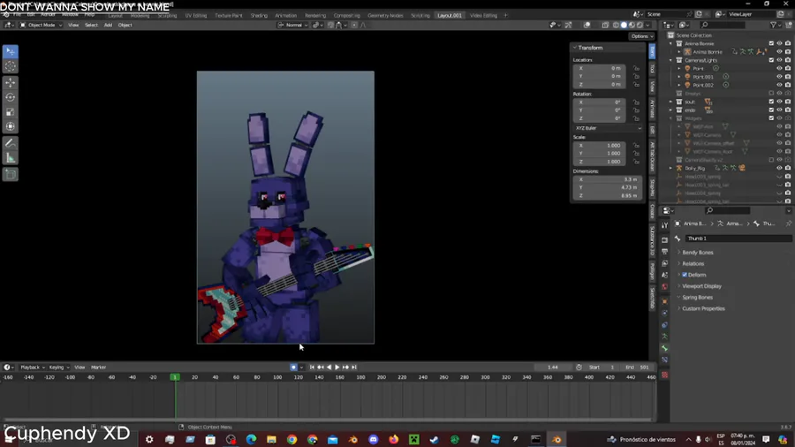Switch to material preview shading
The image size is (795, 447).
pyautogui.click(x=632, y=25)
